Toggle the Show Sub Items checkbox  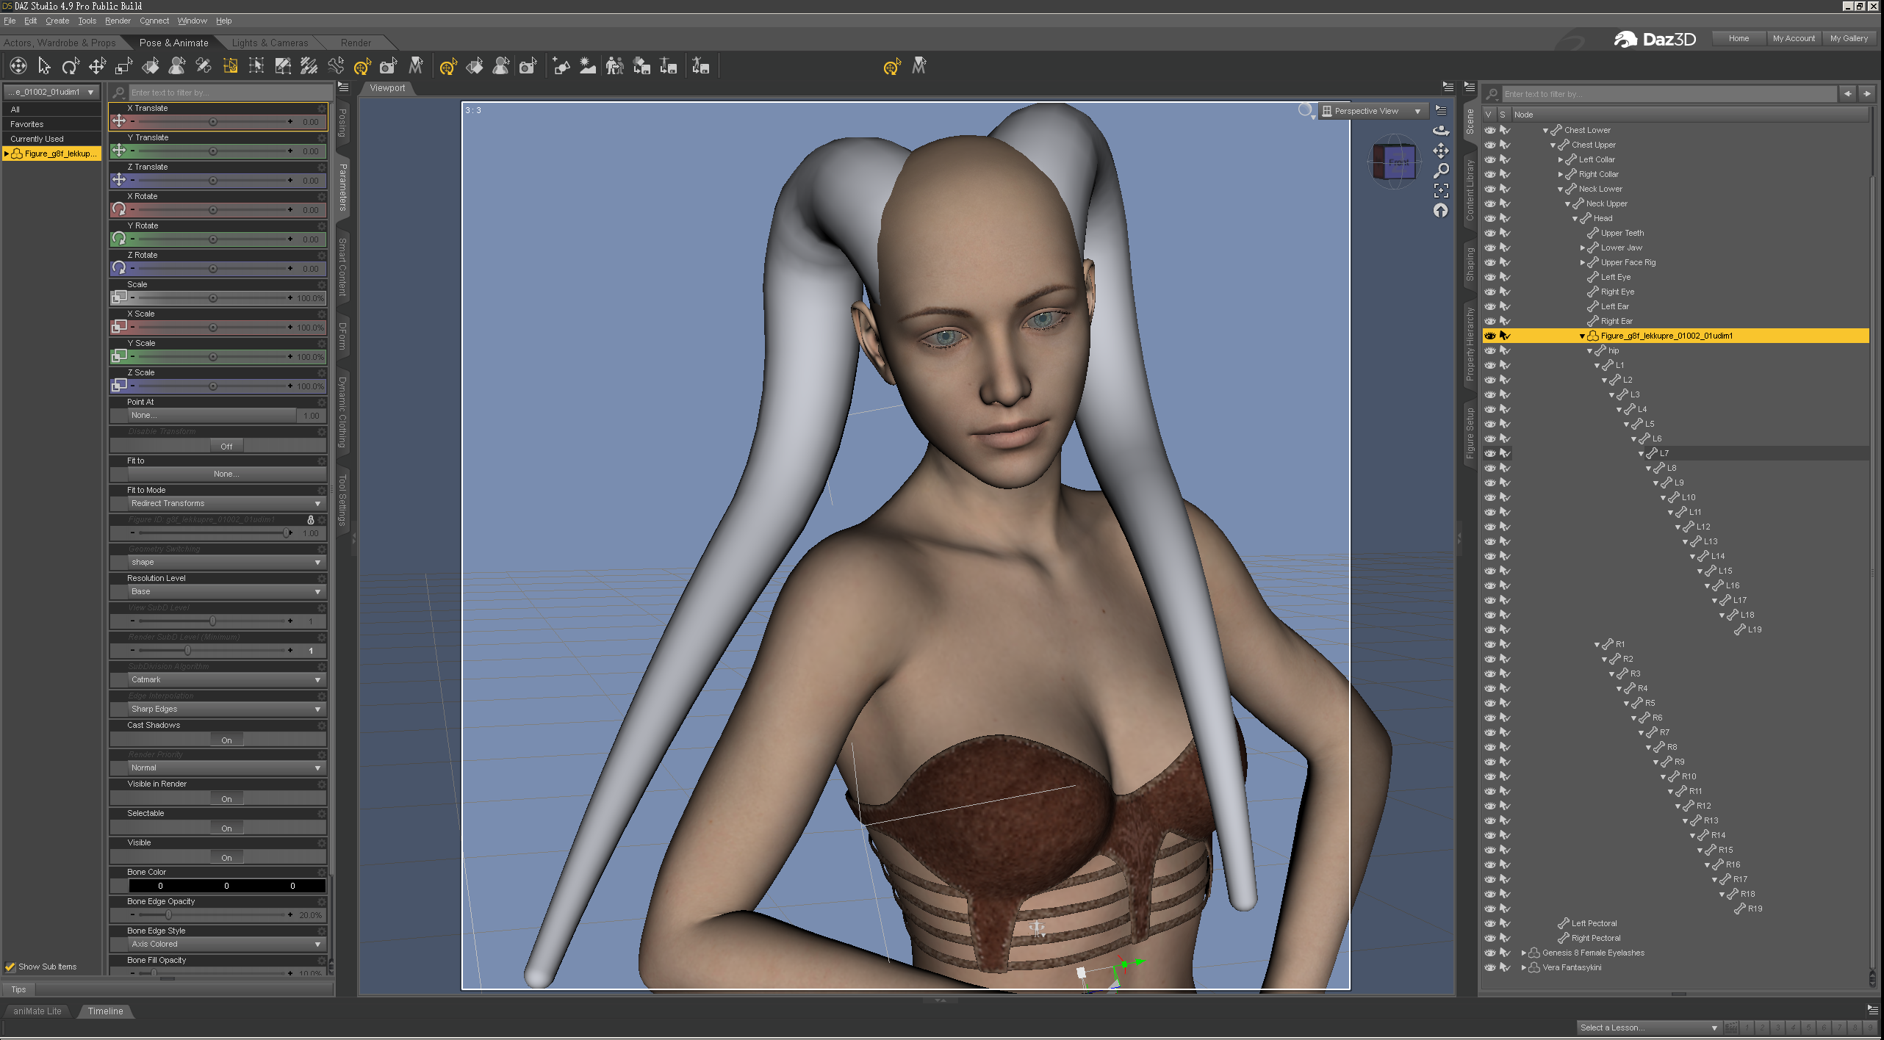(10, 967)
